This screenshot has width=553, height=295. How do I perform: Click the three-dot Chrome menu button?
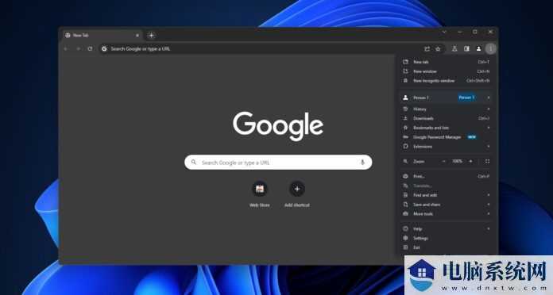[x=490, y=49]
